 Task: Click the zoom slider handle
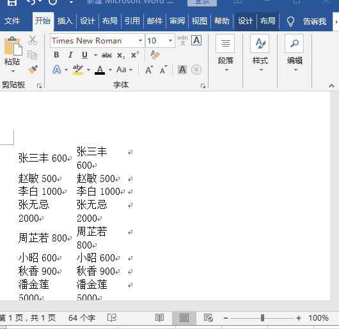coord(262,318)
